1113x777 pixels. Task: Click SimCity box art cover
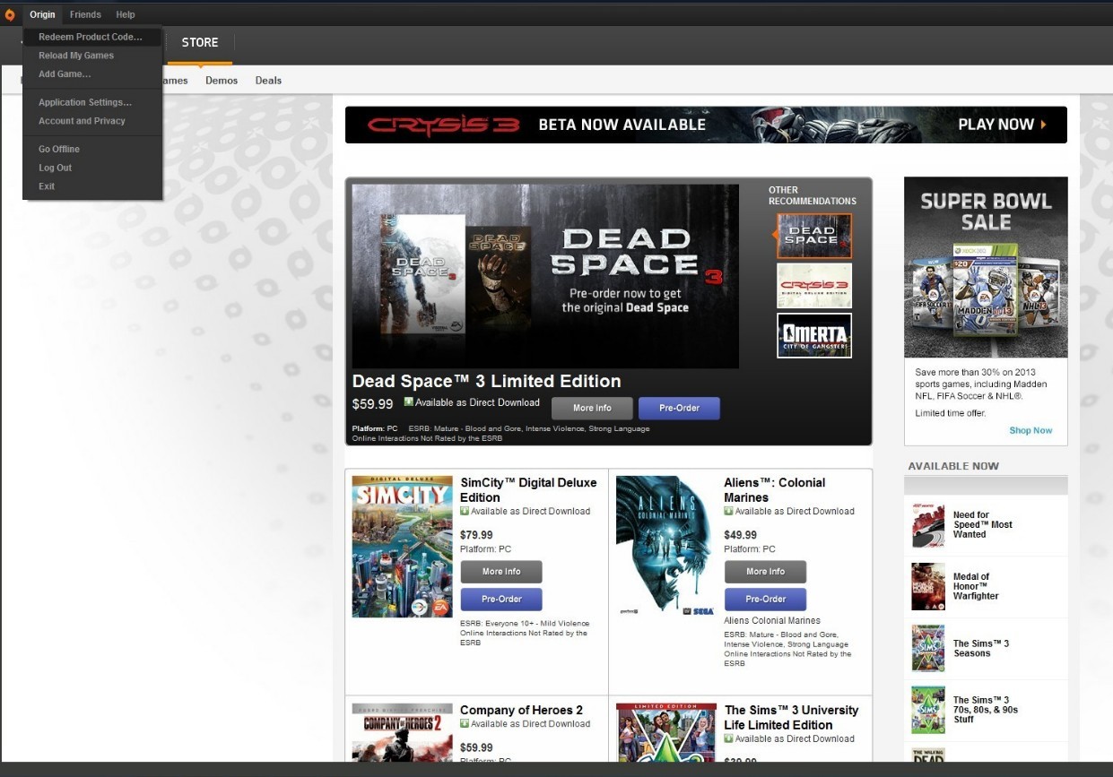(403, 547)
